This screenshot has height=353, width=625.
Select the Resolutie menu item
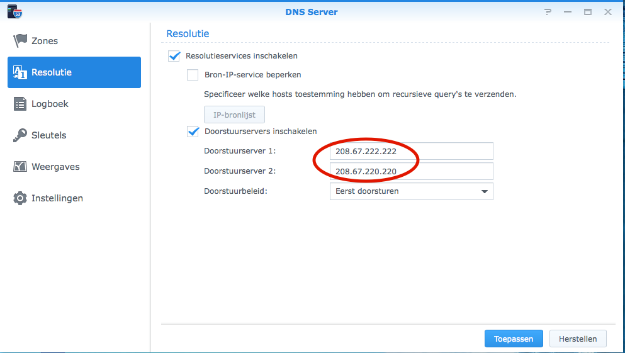(74, 72)
